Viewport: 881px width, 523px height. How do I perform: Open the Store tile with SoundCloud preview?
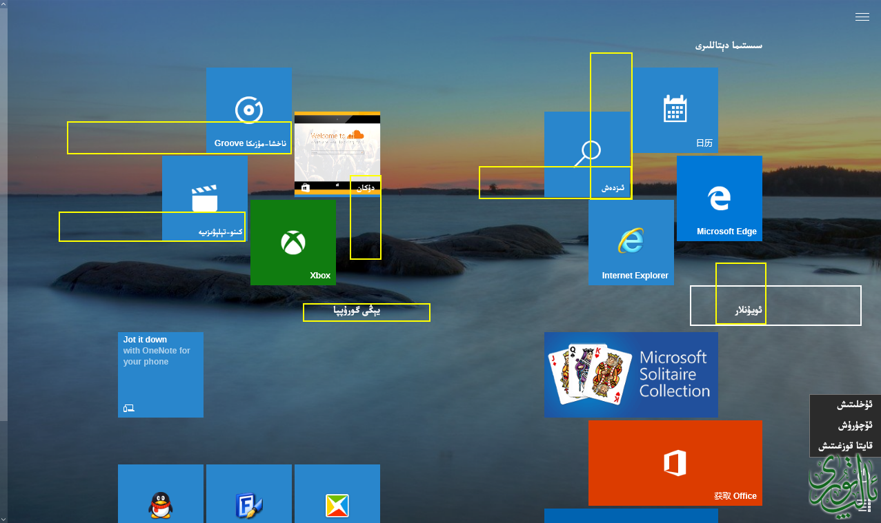(337, 154)
